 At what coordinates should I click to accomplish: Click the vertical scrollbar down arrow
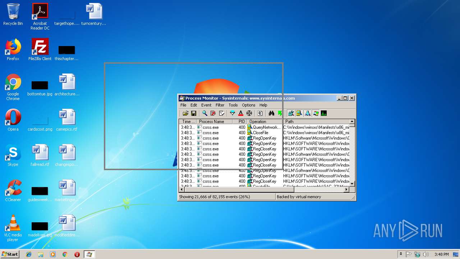pos(352,183)
